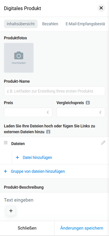Save with Änderungen speichern button

point(82,228)
